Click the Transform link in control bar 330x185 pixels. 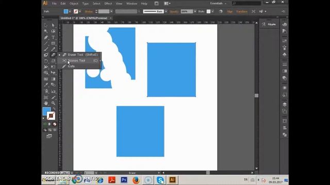242,11
